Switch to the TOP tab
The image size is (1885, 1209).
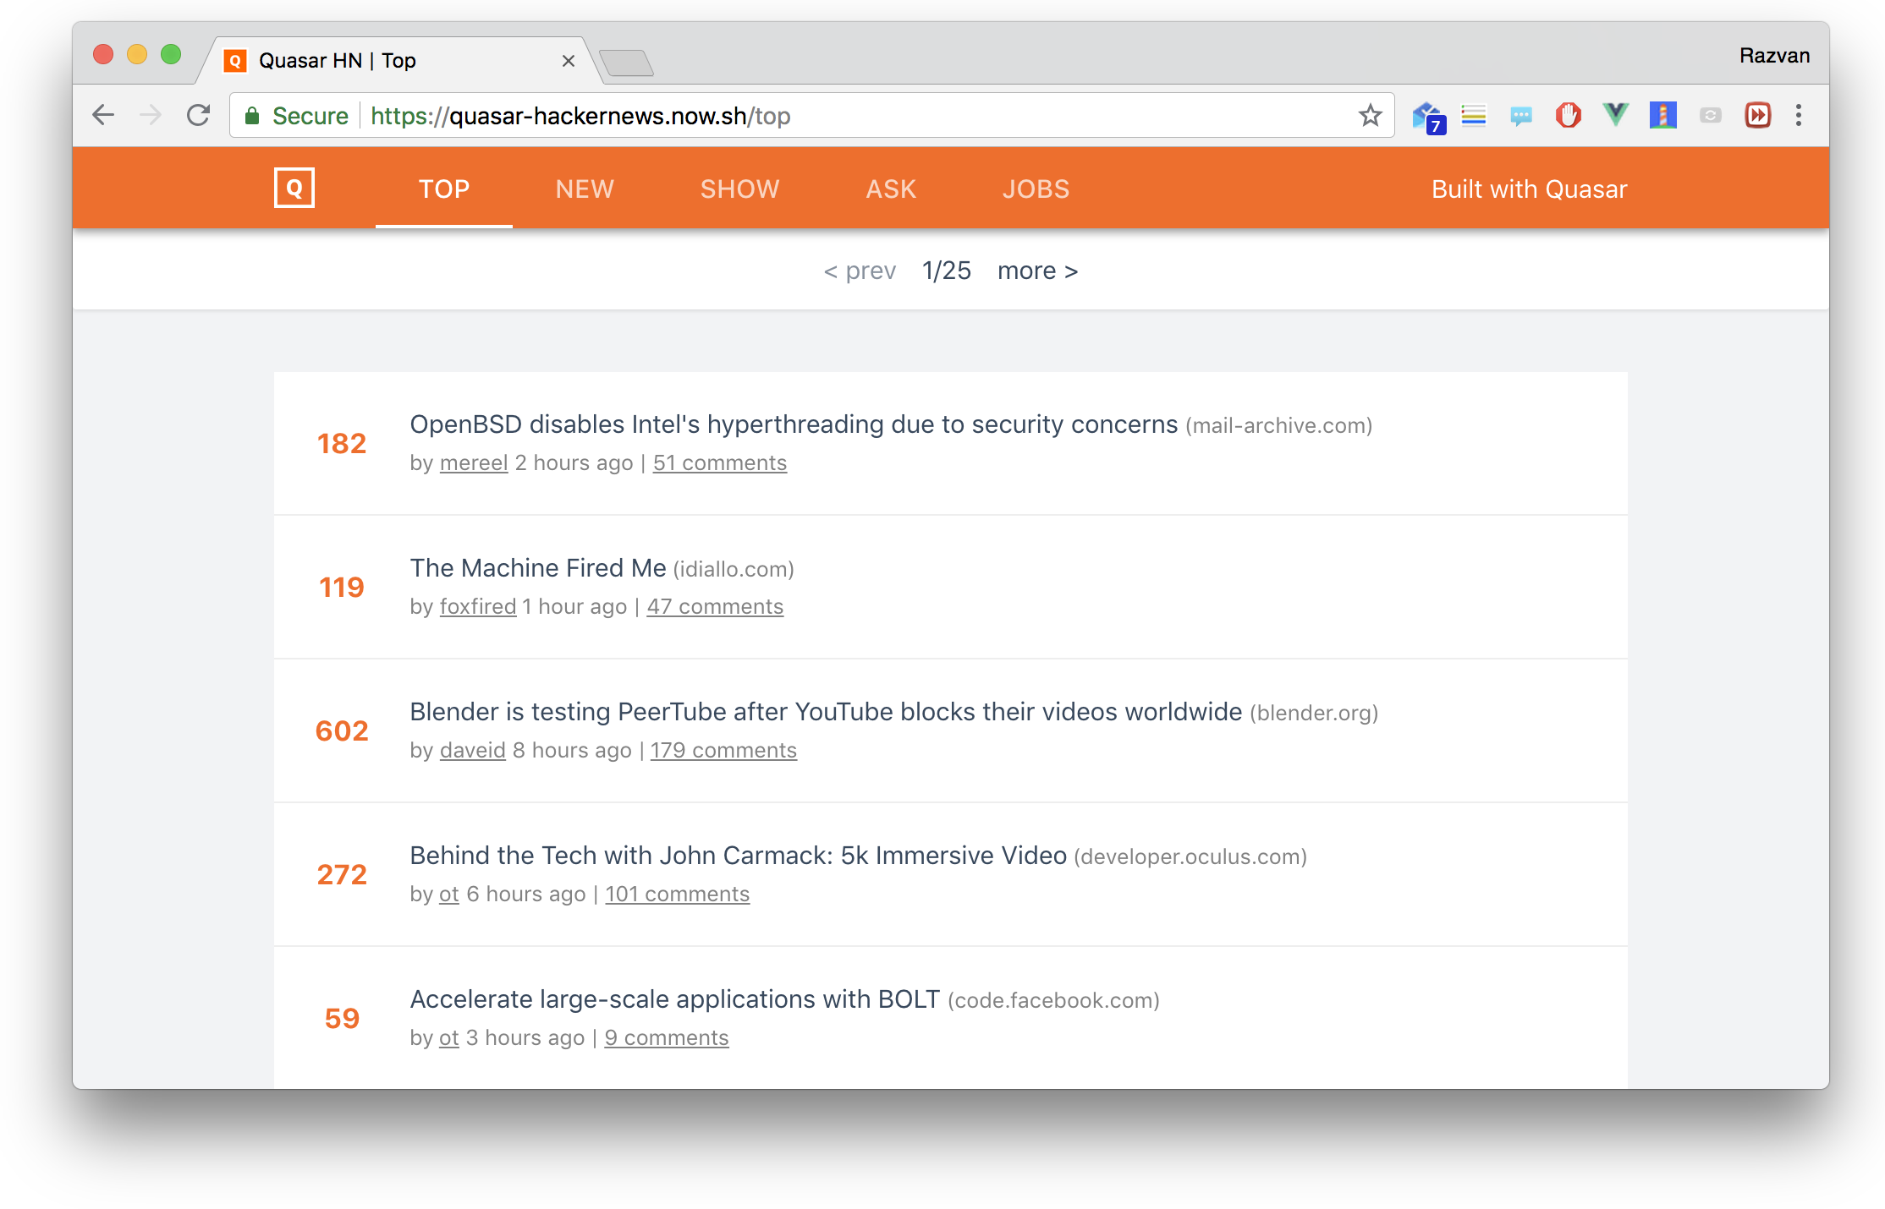[444, 189]
